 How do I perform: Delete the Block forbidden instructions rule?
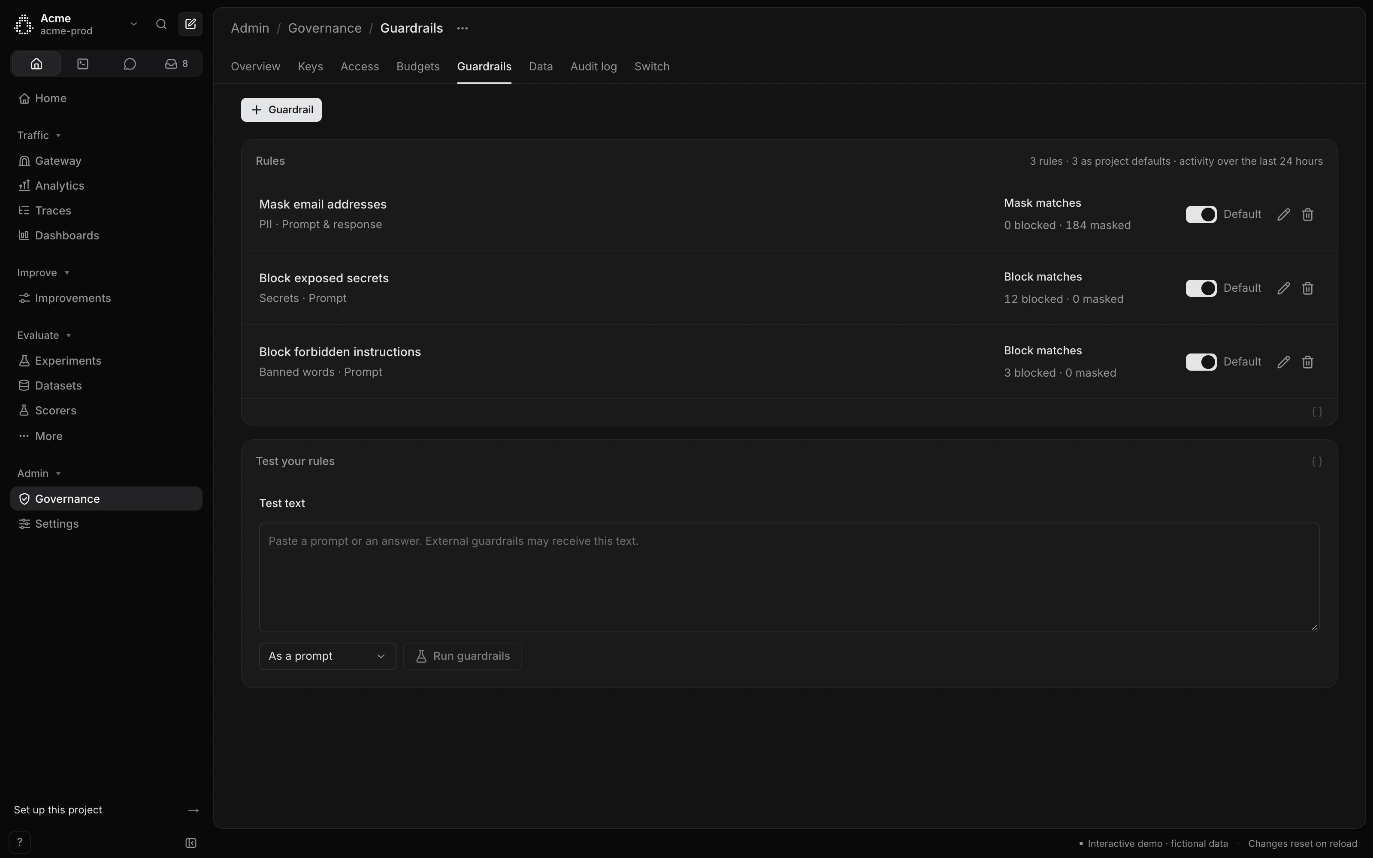coord(1308,362)
